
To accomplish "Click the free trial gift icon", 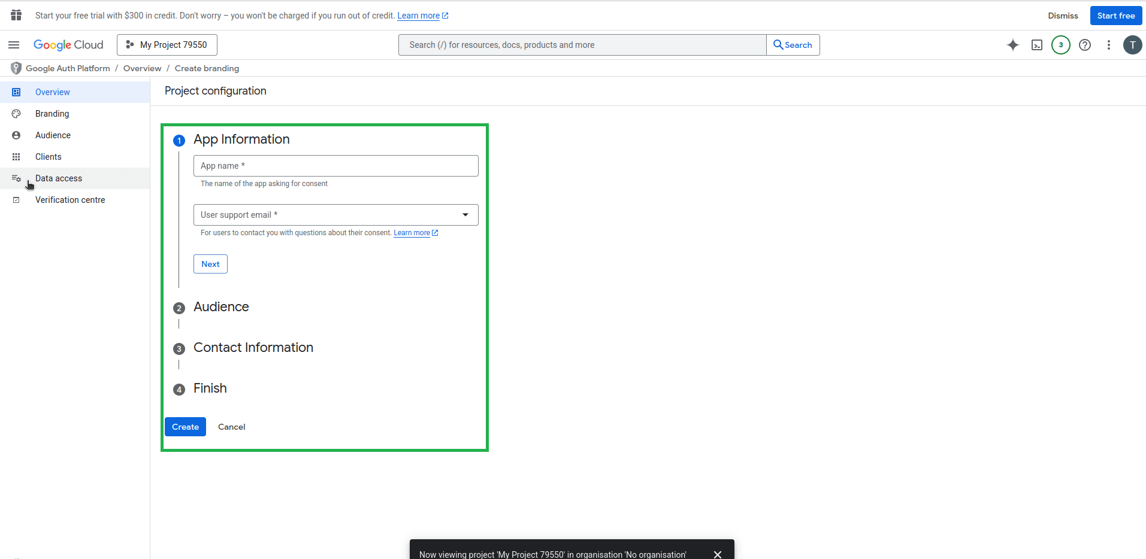I will [16, 15].
